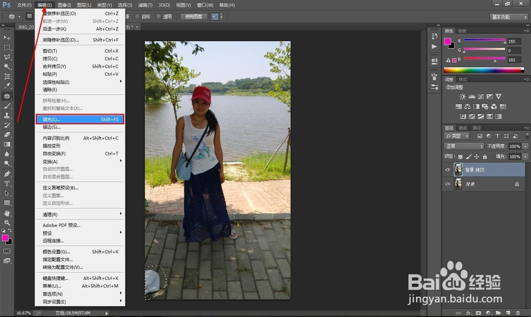
Task: Select the Zoom tool in toolbox
Action: 7,223
